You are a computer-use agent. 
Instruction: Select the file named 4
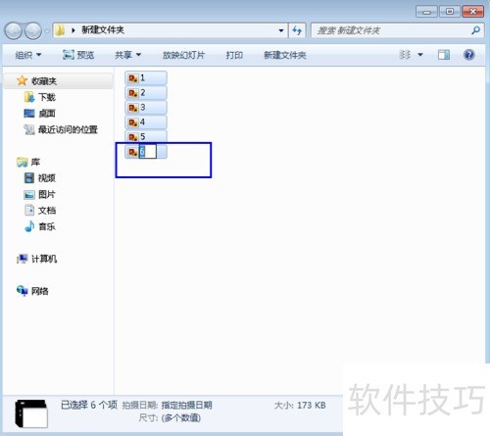tap(146, 122)
